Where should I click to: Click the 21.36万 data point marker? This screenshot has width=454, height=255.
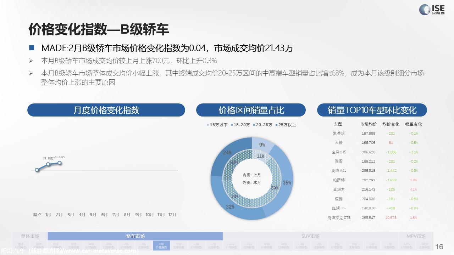click(48, 164)
